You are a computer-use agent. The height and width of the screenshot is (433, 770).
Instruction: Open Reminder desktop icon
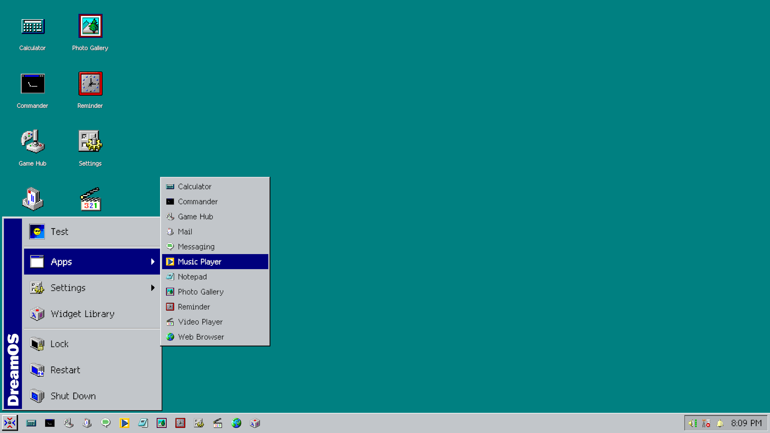pyautogui.click(x=90, y=84)
